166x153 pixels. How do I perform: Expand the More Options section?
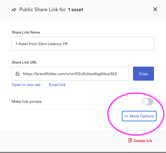click(x=139, y=116)
